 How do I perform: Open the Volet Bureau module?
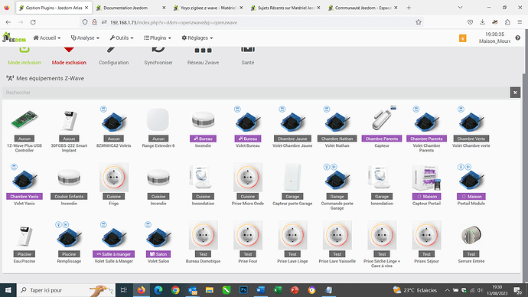point(247,127)
